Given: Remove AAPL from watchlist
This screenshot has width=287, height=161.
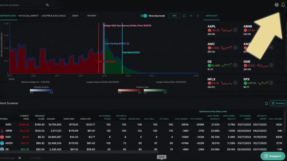Looking at the screenshot, I should (x=235, y=30).
